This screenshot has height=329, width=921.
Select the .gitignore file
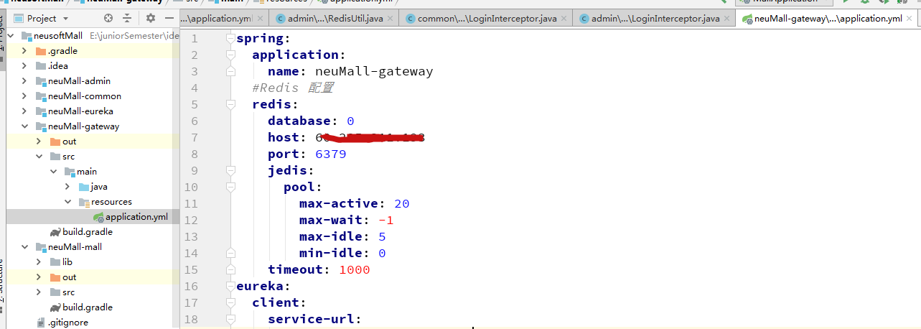(x=68, y=323)
